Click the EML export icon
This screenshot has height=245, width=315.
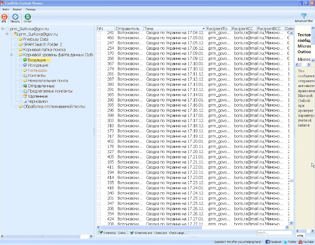[4, 17]
